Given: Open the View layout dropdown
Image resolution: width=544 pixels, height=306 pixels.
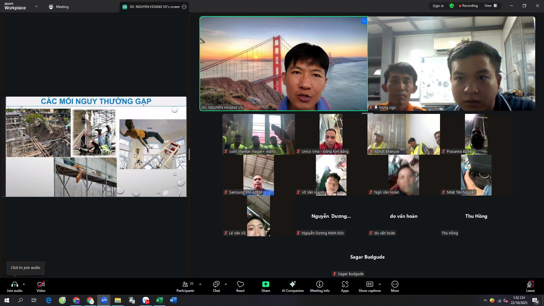Looking at the screenshot, I should pos(491,6).
